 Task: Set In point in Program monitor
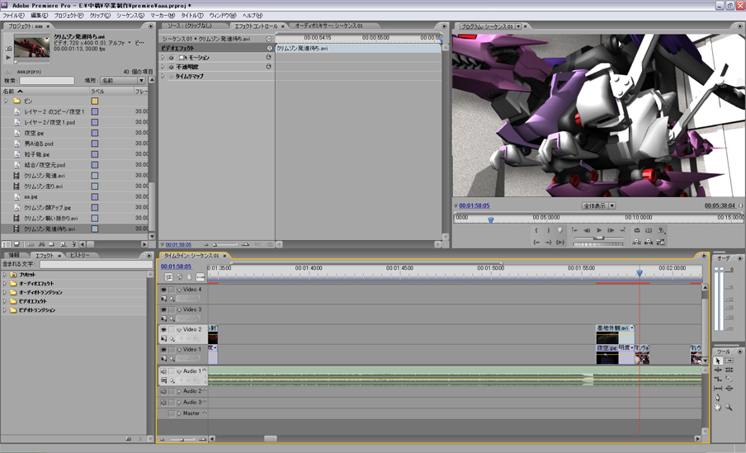pos(536,230)
